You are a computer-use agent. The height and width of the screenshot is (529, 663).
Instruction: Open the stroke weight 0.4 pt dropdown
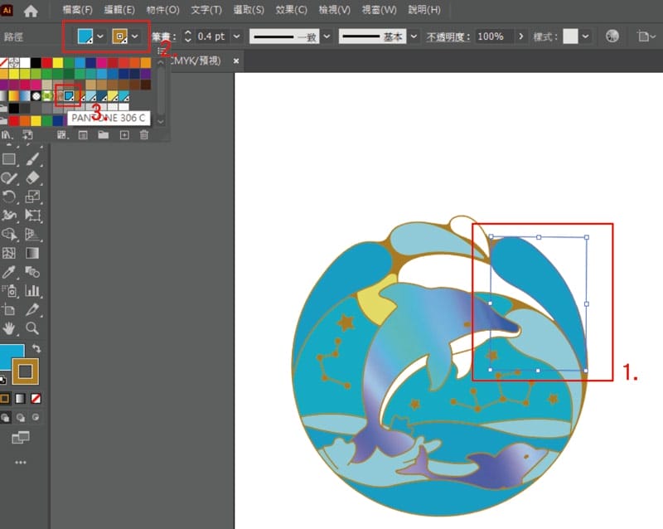point(237,37)
